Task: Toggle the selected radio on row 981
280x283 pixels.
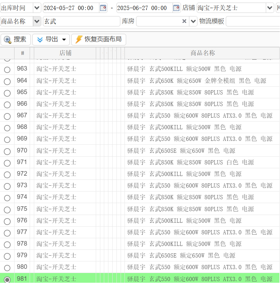Action: 7,279
